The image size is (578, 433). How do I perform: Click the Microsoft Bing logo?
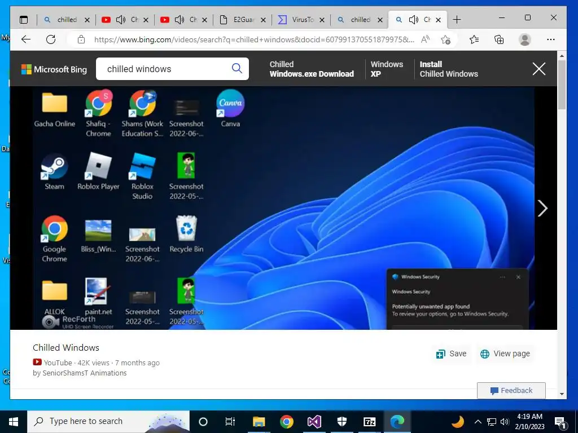pyautogui.click(x=54, y=69)
